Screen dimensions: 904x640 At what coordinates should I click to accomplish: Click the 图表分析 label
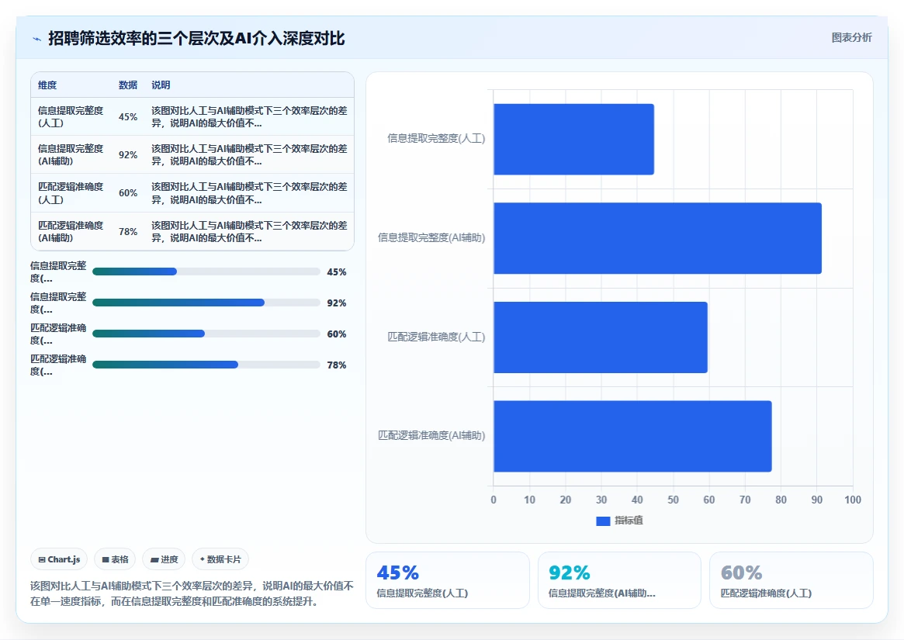851,37
